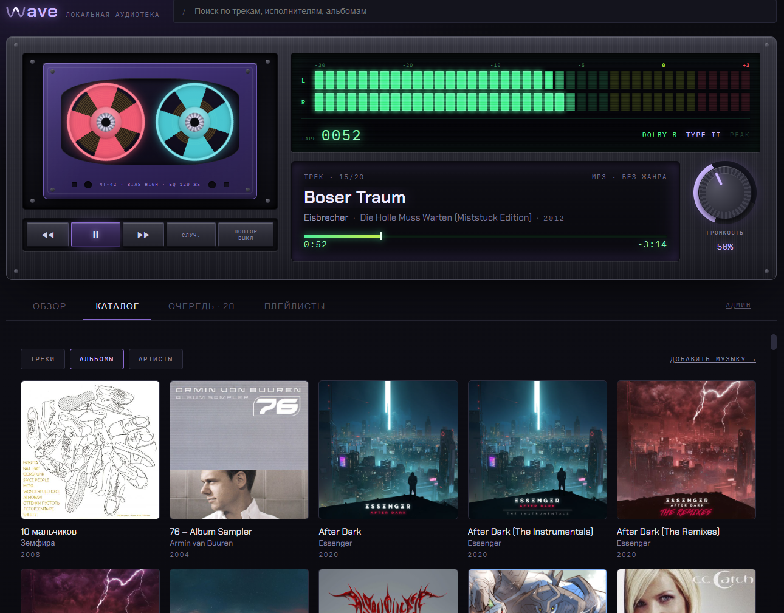784x613 pixels.
Task: Click the ДОБАВИТЬ МУЗЫКУ link
Action: pos(713,359)
